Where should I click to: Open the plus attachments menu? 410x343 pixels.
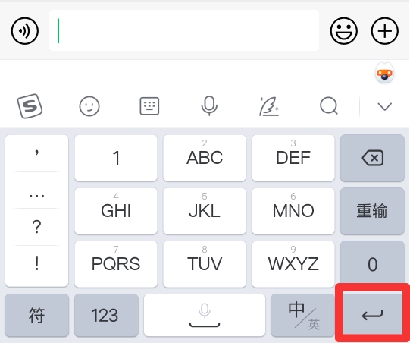[385, 31]
